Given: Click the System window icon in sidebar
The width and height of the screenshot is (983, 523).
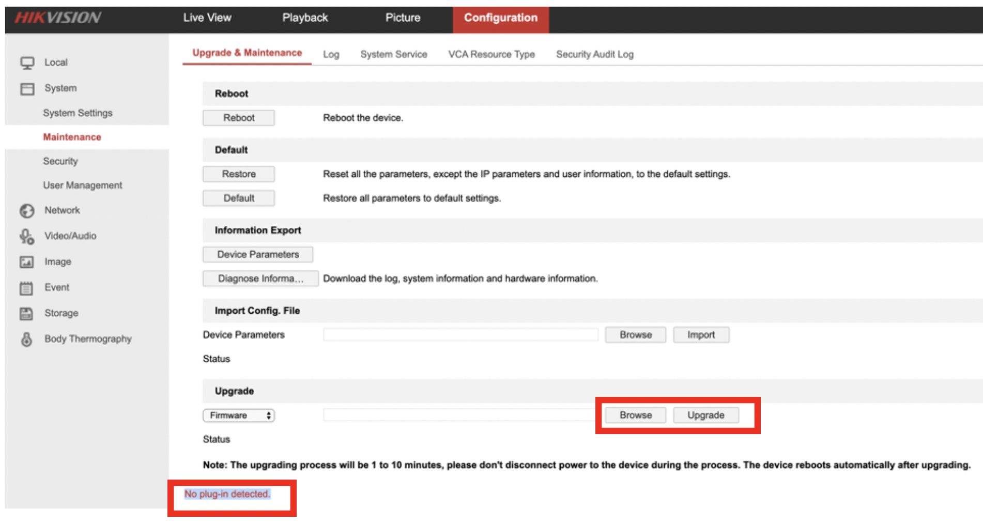Looking at the screenshot, I should 27,89.
